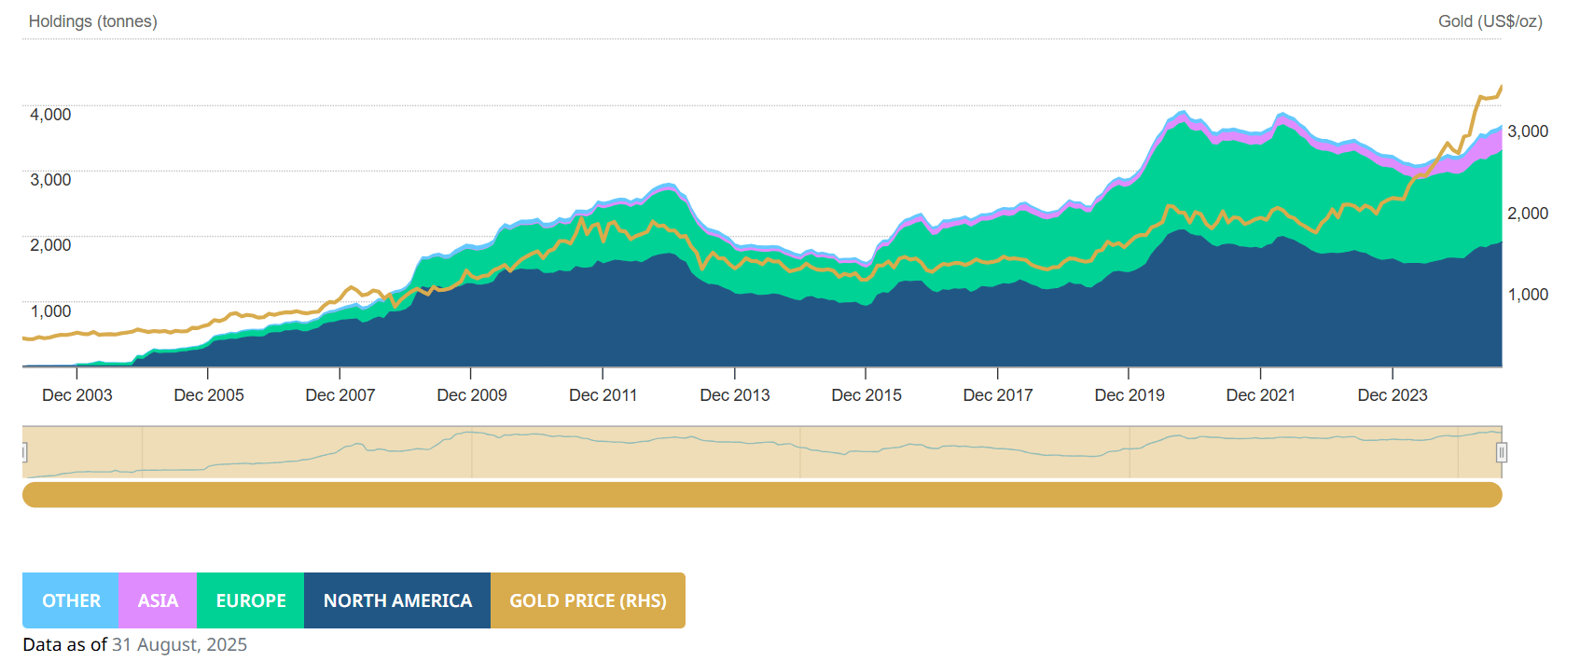The height and width of the screenshot is (662, 1580).
Task: Hide the GOLD PRICE (RHS) line
Action: [588, 600]
